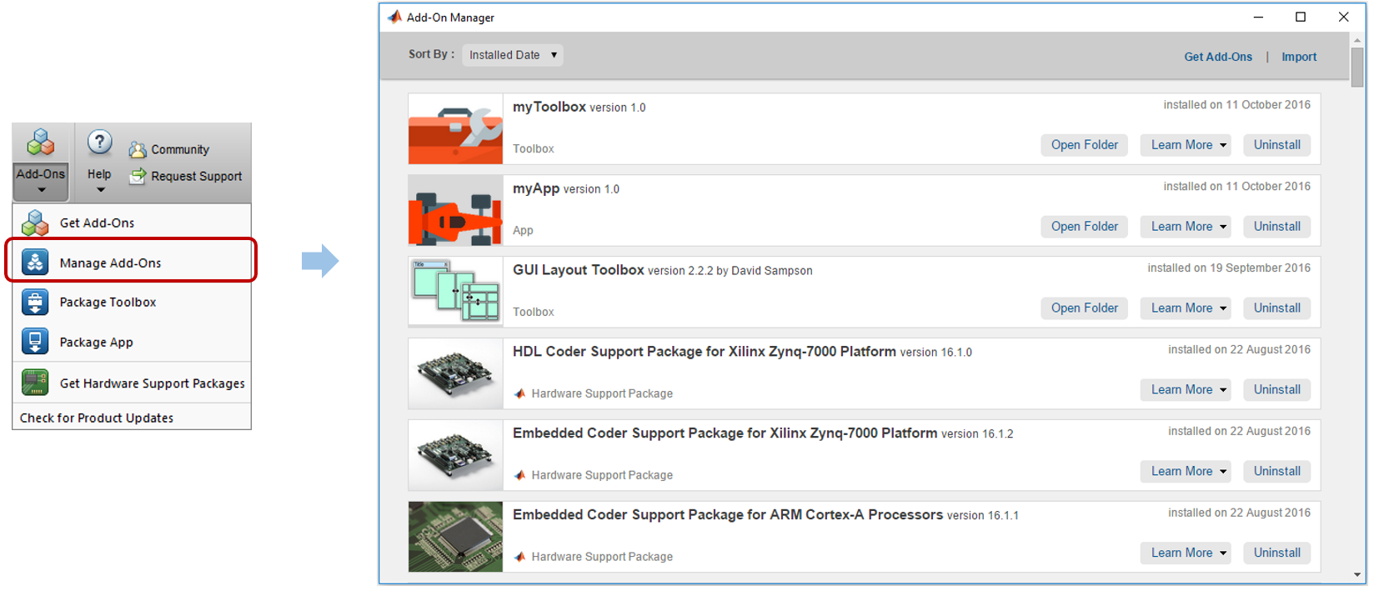The image size is (1379, 591).
Task: Click the Get Add-Ons cubes icon
Action: tap(35, 223)
